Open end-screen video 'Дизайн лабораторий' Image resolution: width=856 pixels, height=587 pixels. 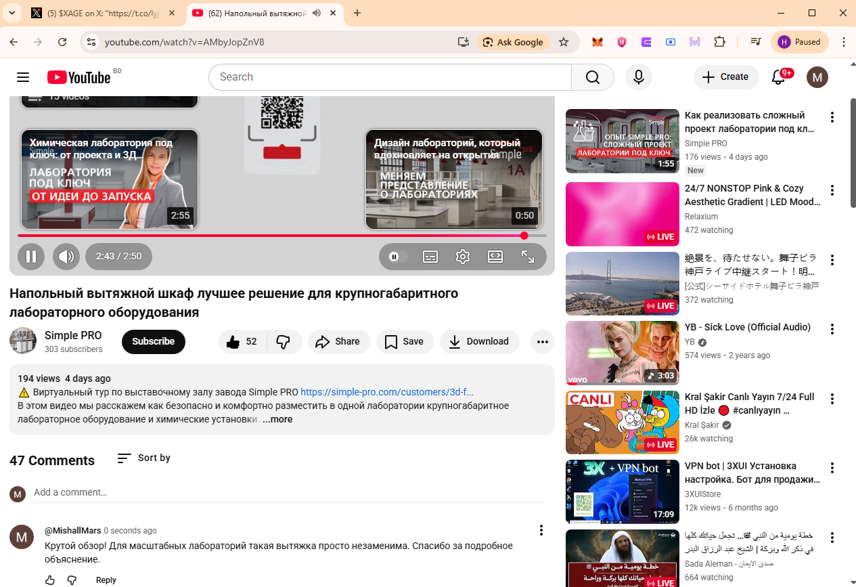454,179
